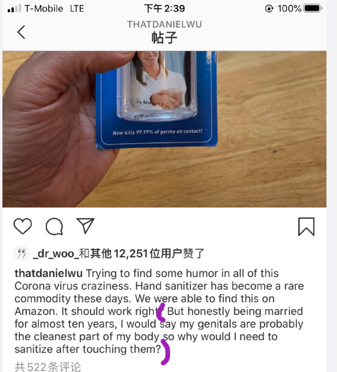Tap sanitizer package 99.99% germs text
The width and height of the screenshot is (337, 372).
pos(158,132)
